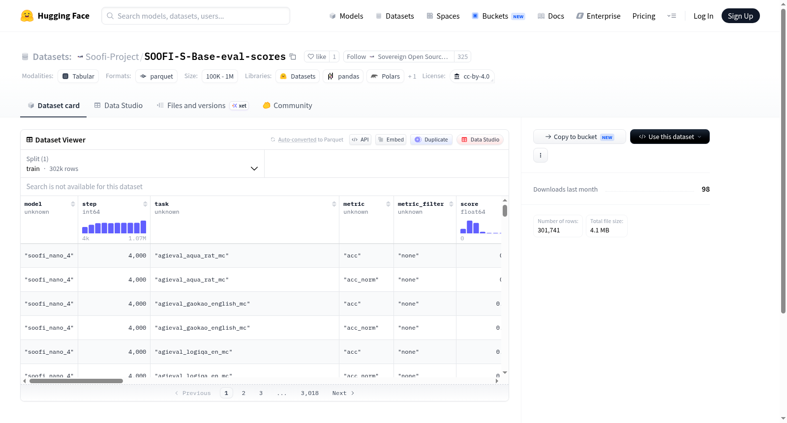The image size is (787, 423).
Task: Click the Soofi-Project organization link
Action: coord(112,56)
